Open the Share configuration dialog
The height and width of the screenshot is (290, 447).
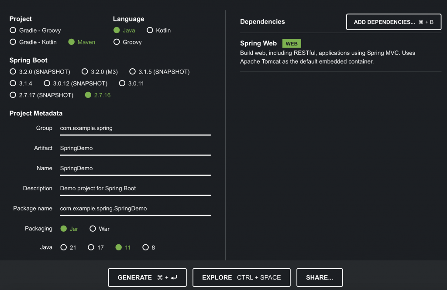coord(320,277)
